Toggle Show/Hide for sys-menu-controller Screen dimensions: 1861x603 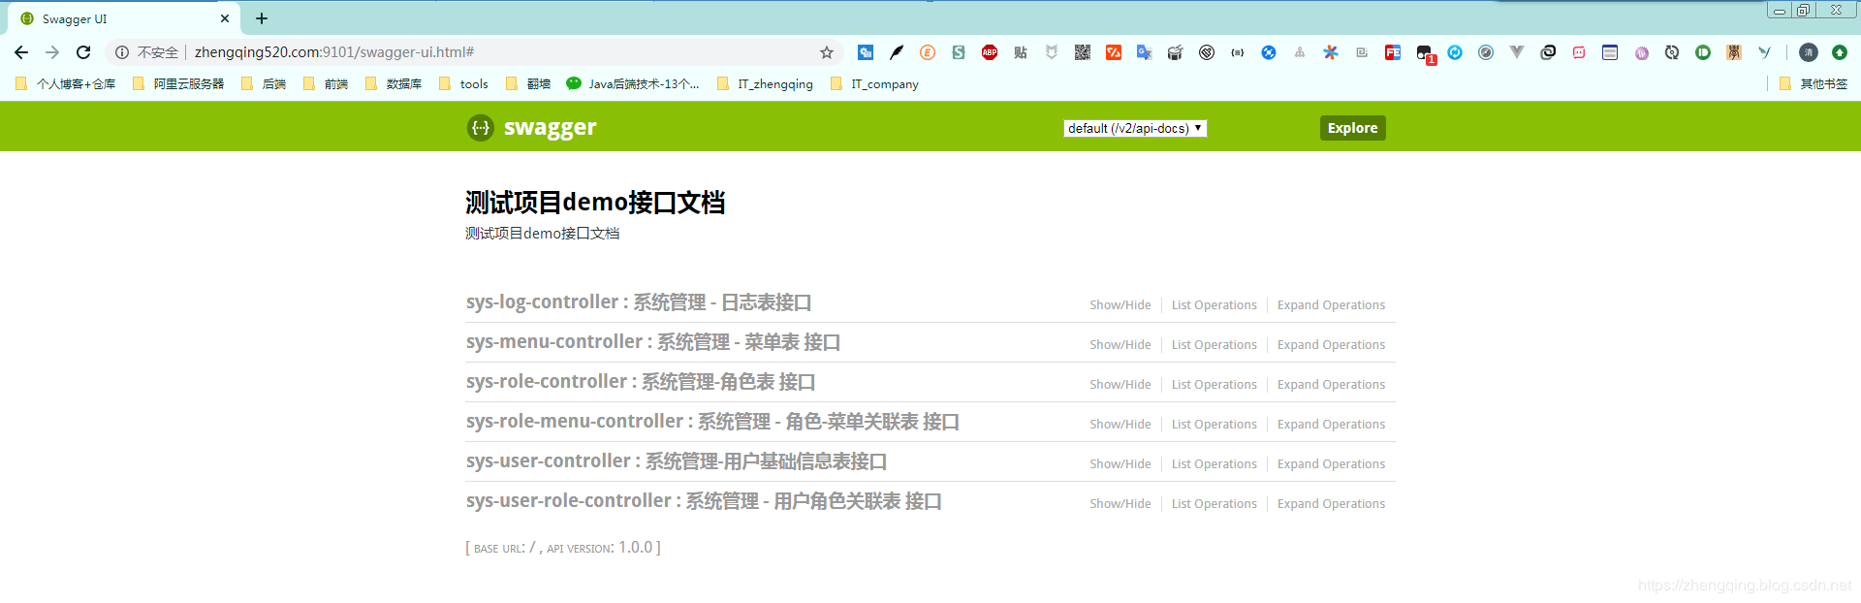(1120, 344)
